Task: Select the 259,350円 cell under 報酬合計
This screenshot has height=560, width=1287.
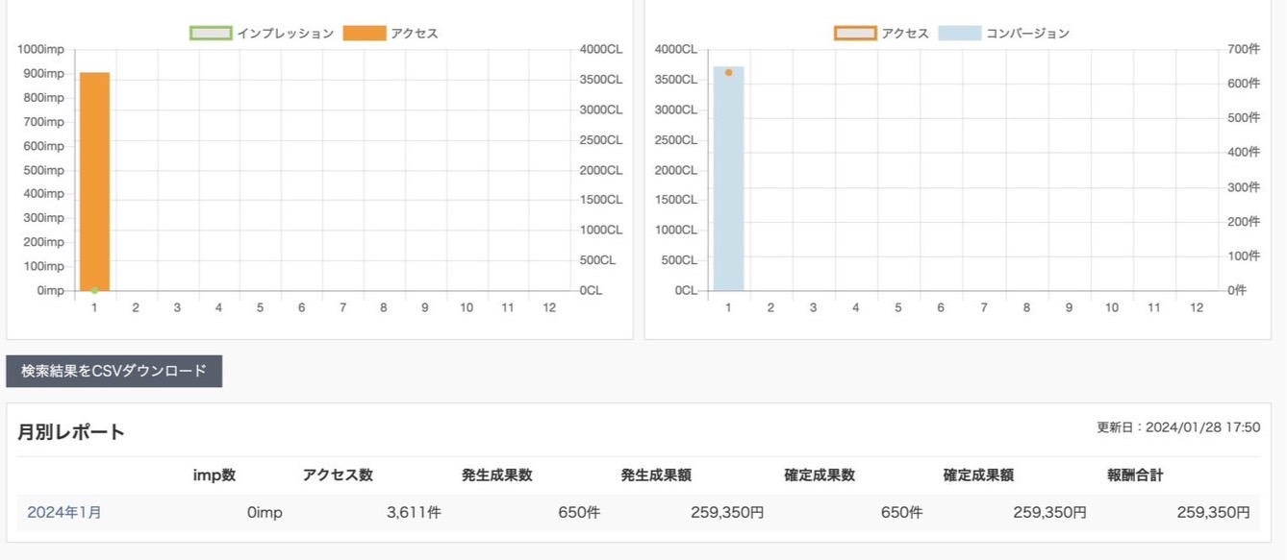Action: coord(1214,513)
